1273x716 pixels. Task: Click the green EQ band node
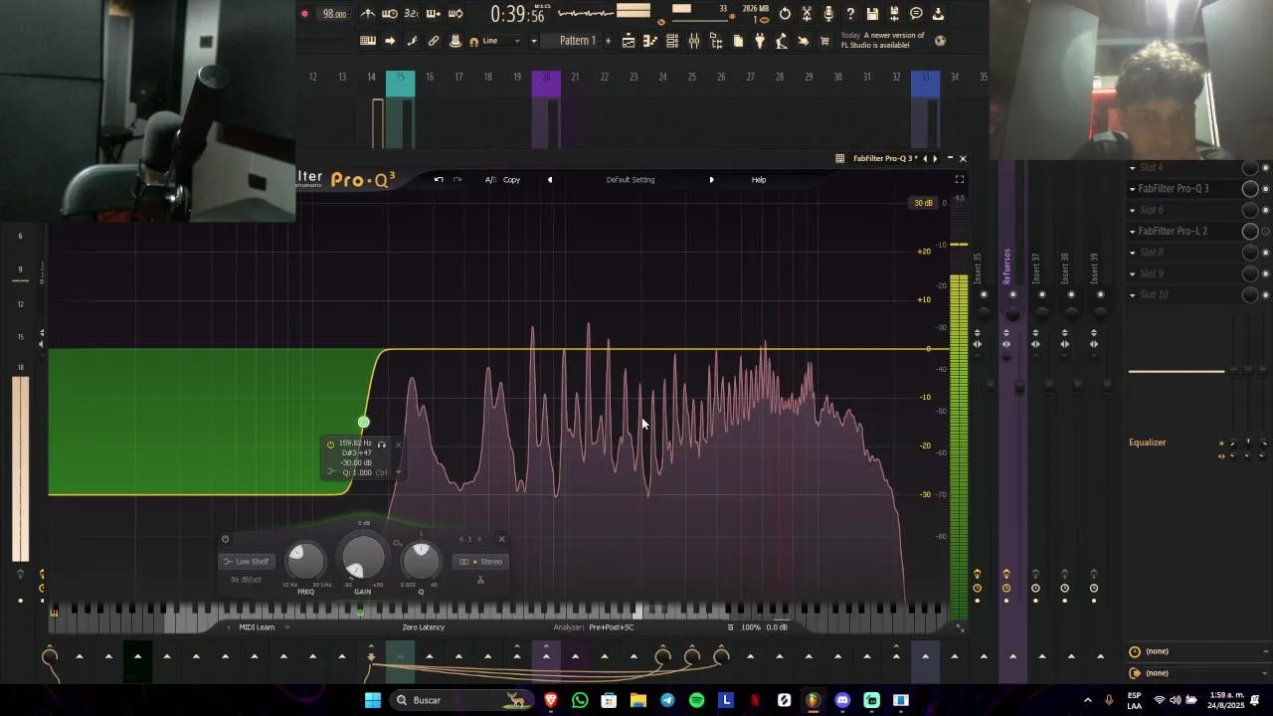(x=364, y=423)
